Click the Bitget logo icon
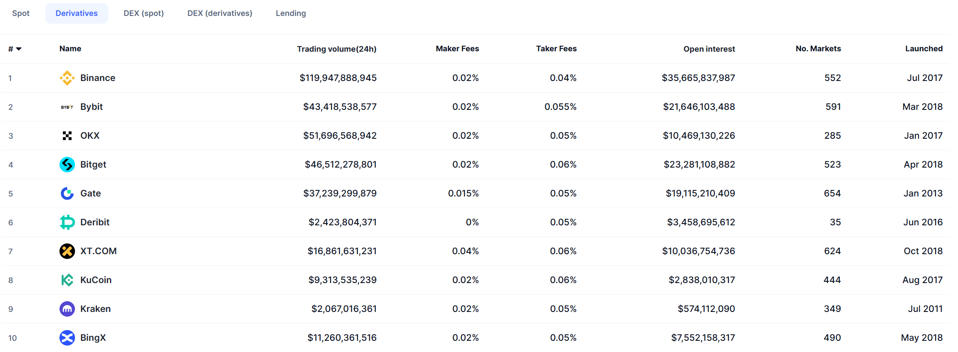The image size is (958, 352). pyautogui.click(x=67, y=165)
